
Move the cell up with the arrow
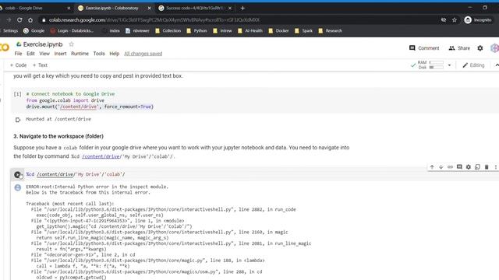[432, 166]
